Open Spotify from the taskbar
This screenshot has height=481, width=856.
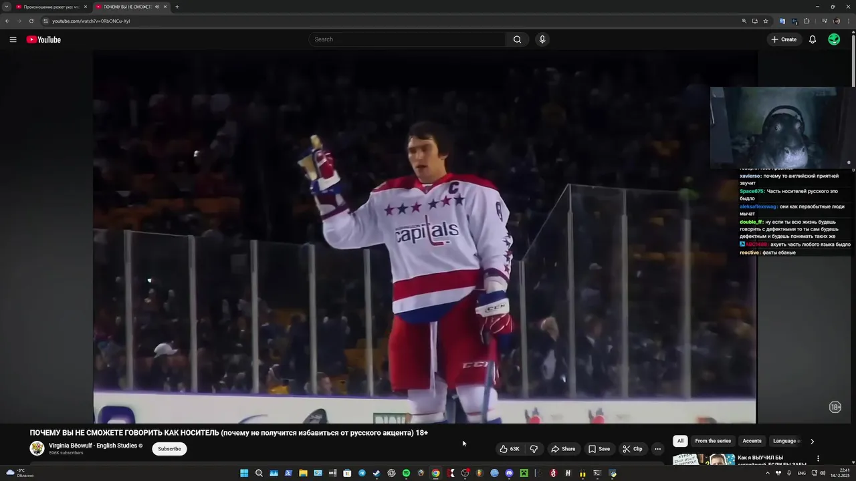(x=406, y=473)
